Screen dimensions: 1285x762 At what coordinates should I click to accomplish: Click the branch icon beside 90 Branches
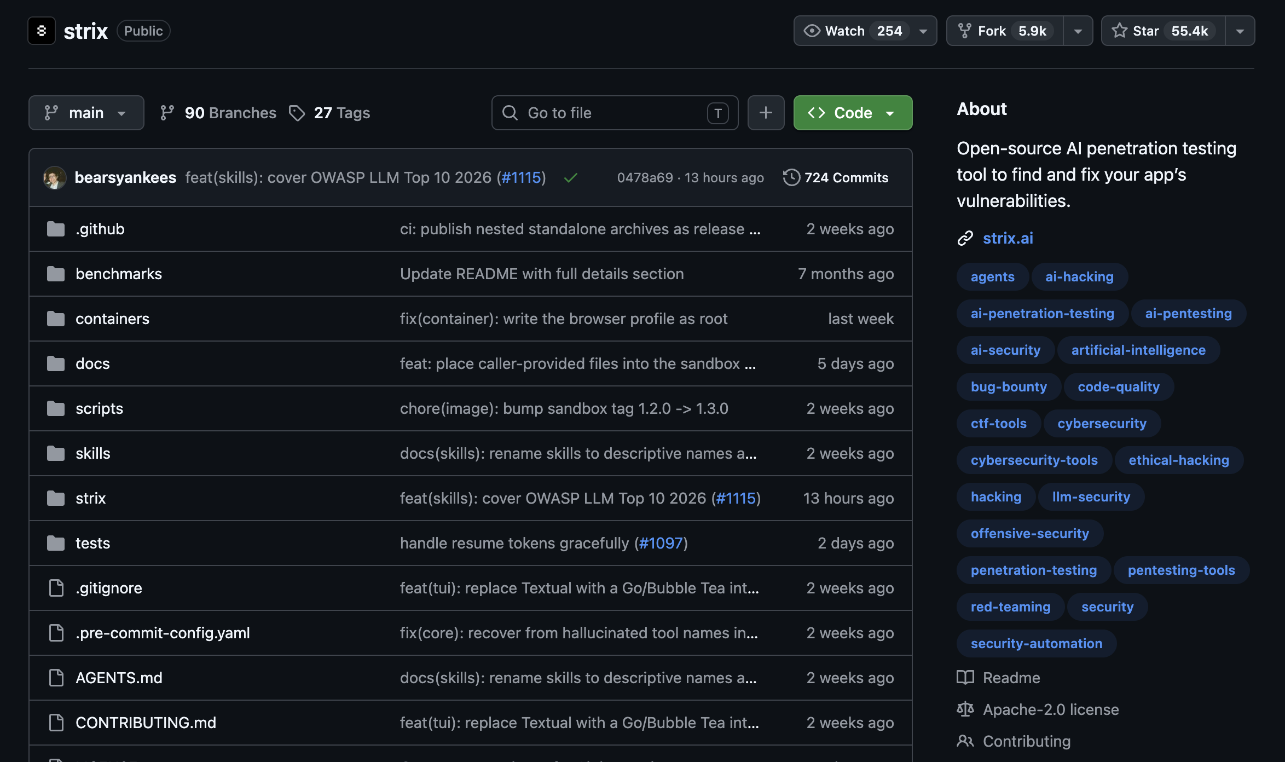point(167,113)
